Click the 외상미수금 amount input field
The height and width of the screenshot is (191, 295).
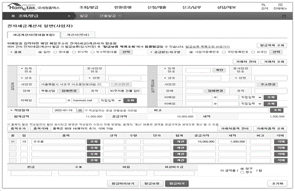coord(174,173)
